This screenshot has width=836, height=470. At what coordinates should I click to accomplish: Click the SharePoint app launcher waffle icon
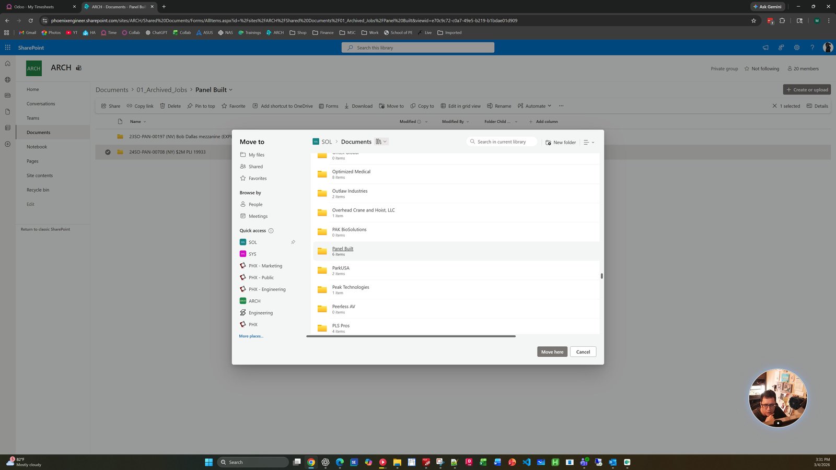click(x=8, y=48)
